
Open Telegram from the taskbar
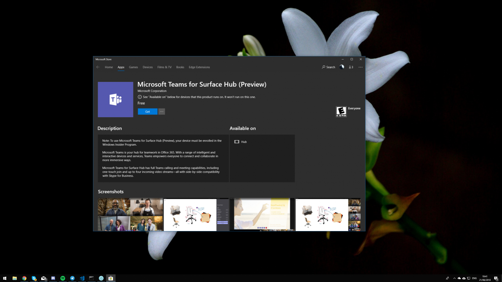click(x=73, y=278)
